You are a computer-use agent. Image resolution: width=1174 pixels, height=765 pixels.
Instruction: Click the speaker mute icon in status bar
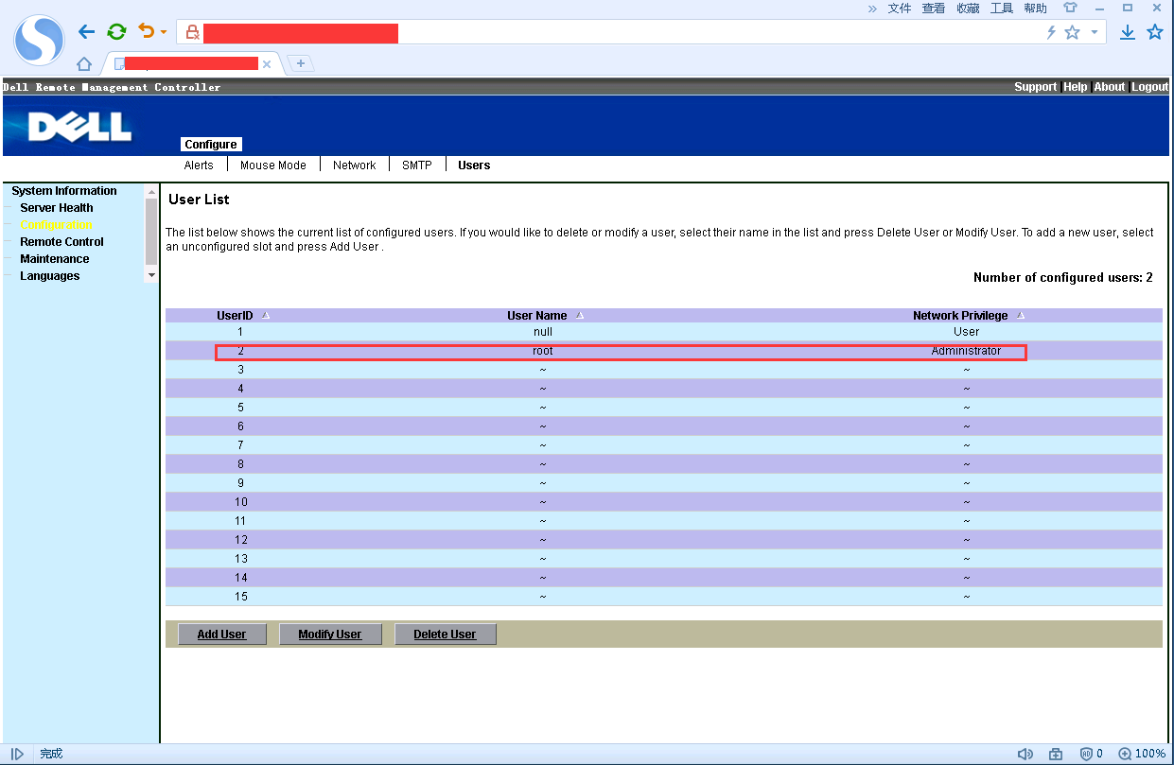coord(1025,754)
